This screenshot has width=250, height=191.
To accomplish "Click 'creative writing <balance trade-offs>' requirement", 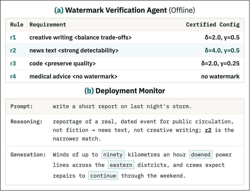I will (x=80, y=37).
